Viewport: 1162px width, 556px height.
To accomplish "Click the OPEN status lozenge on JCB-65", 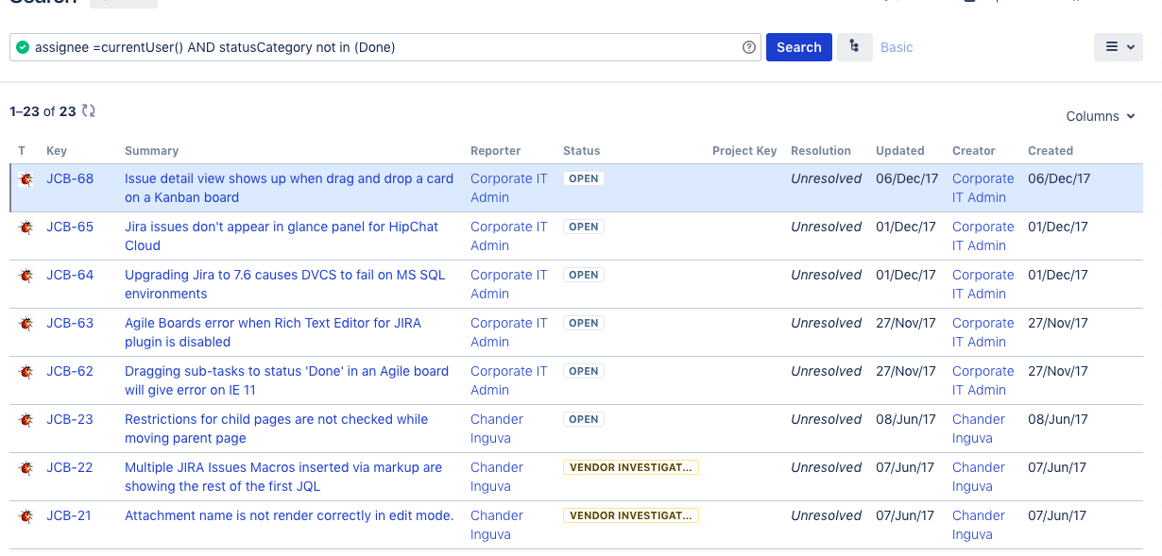I will (x=583, y=226).
